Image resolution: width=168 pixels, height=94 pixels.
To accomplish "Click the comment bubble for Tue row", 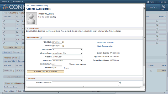I will pos(4,43).
